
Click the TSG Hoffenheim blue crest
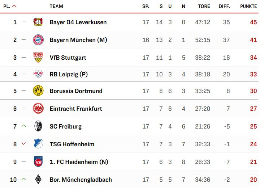click(x=38, y=144)
